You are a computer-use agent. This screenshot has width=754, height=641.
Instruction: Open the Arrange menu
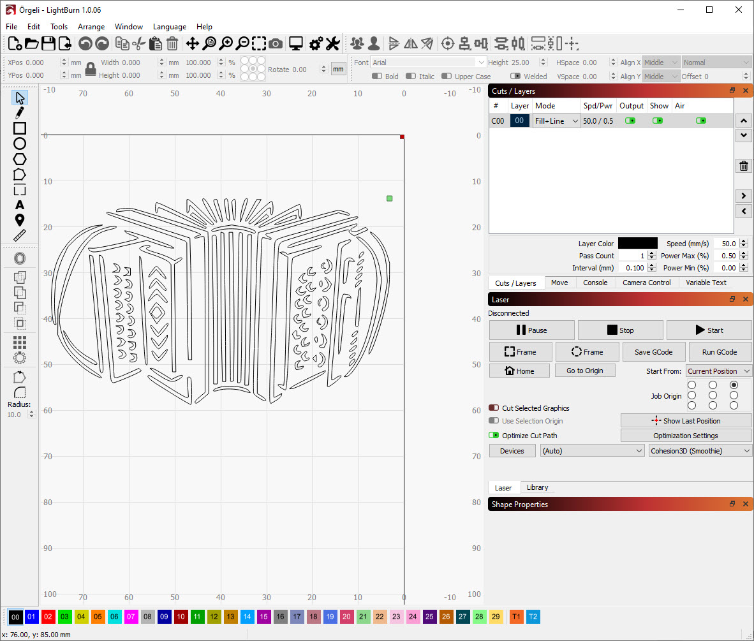(91, 27)
